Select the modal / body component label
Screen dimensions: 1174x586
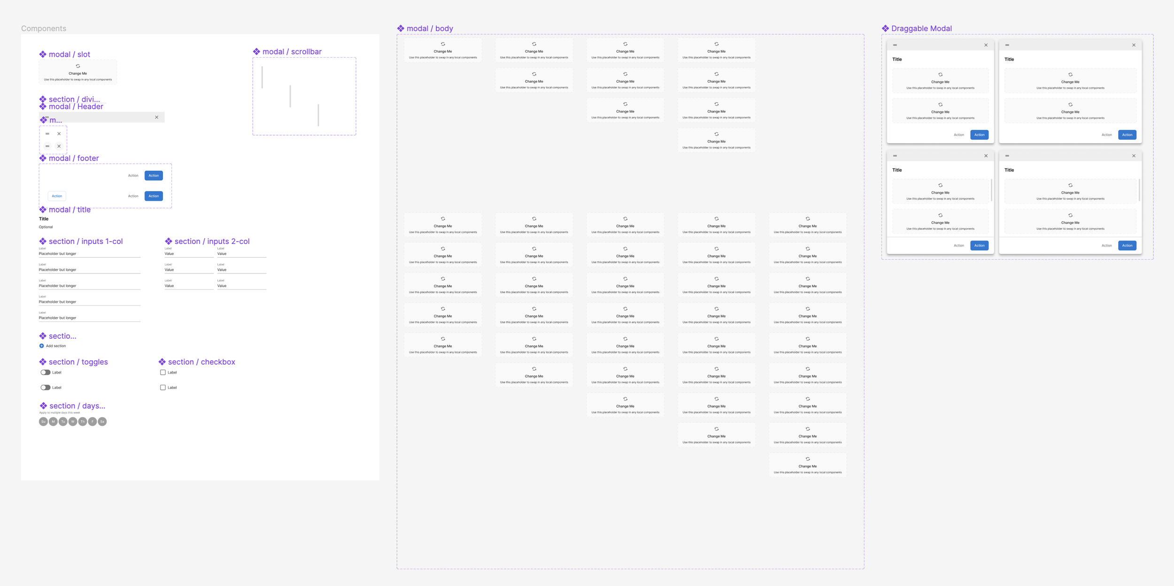click(x=429, y=29)
